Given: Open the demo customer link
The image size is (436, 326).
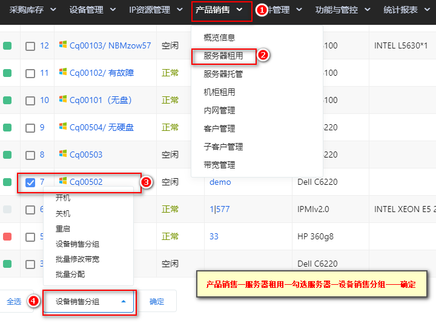Looking at the screenshot, I should click(220, 182).
